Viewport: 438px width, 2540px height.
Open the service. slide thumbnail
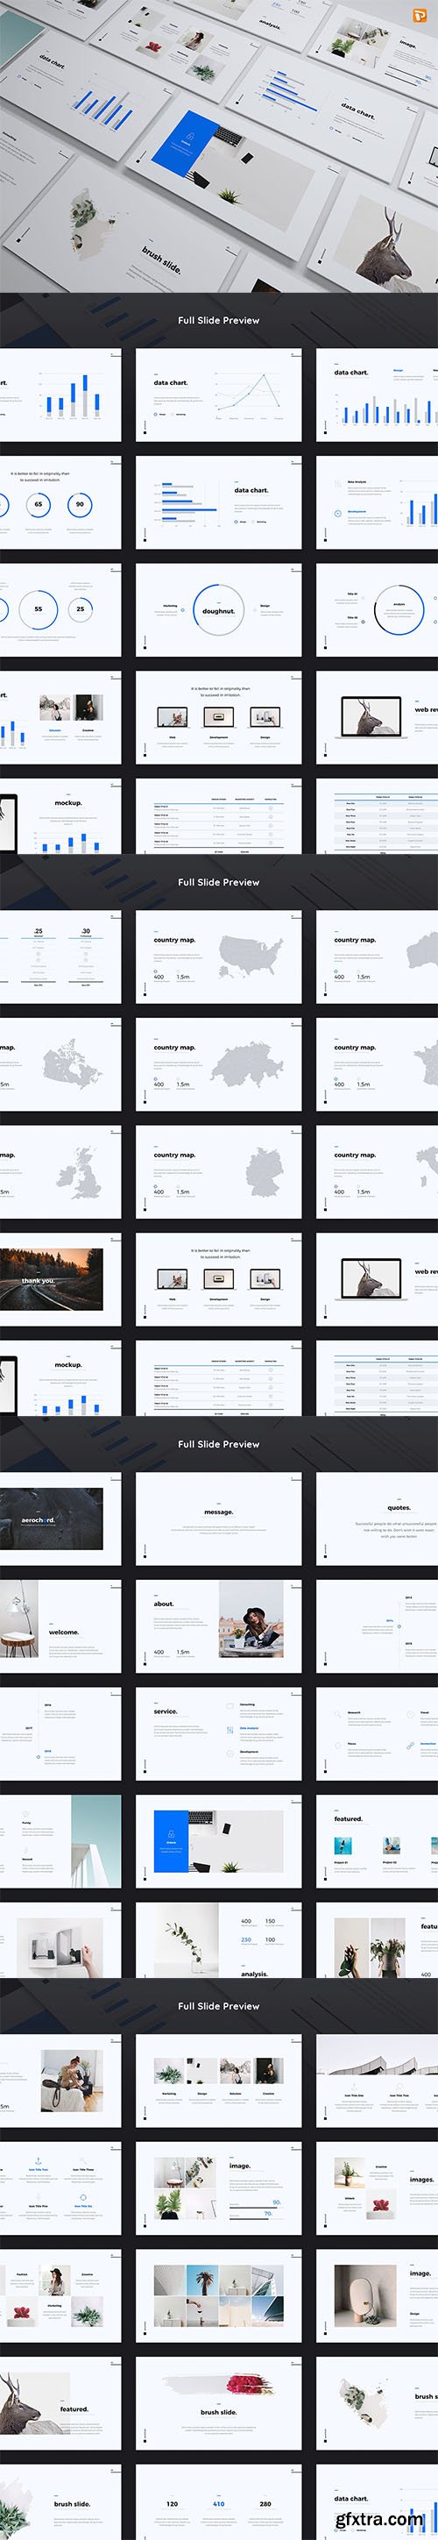(x=218, y=1734)
